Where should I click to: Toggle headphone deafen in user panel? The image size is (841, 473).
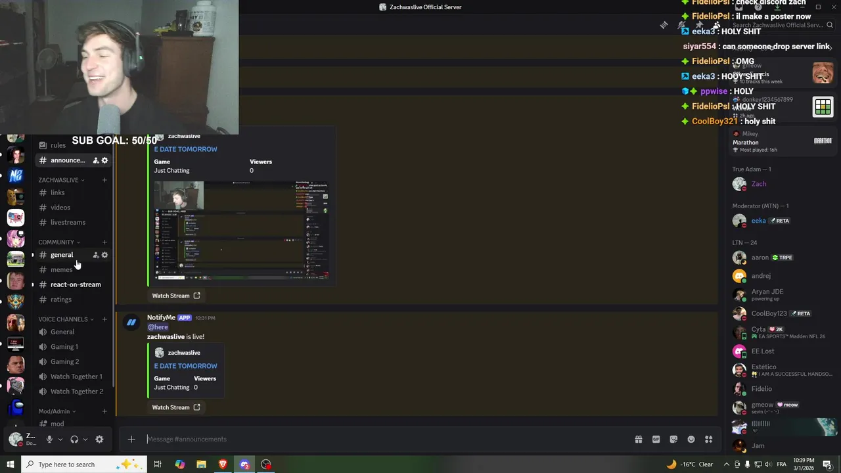pyautogui.click(x=74, y=439)
